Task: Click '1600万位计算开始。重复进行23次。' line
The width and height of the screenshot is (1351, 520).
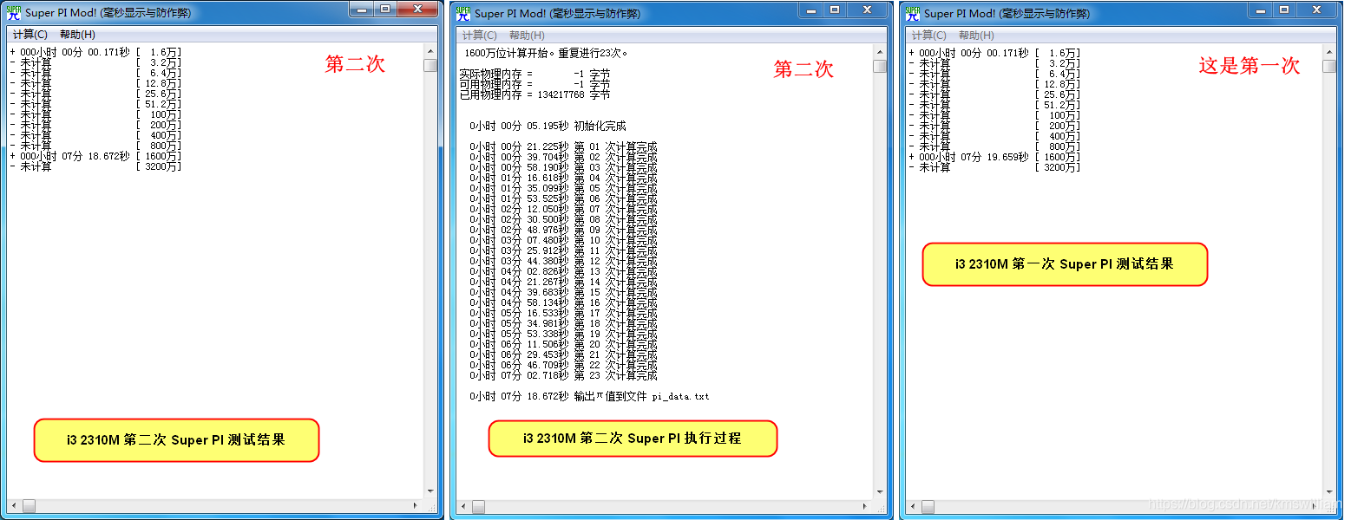Action: coord(547,53)
